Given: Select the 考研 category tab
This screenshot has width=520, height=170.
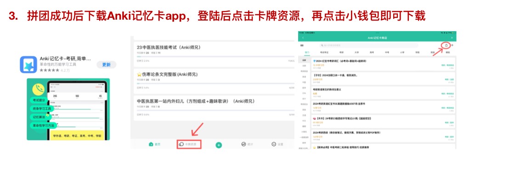Looking at the screenshot, I should 341,53.
